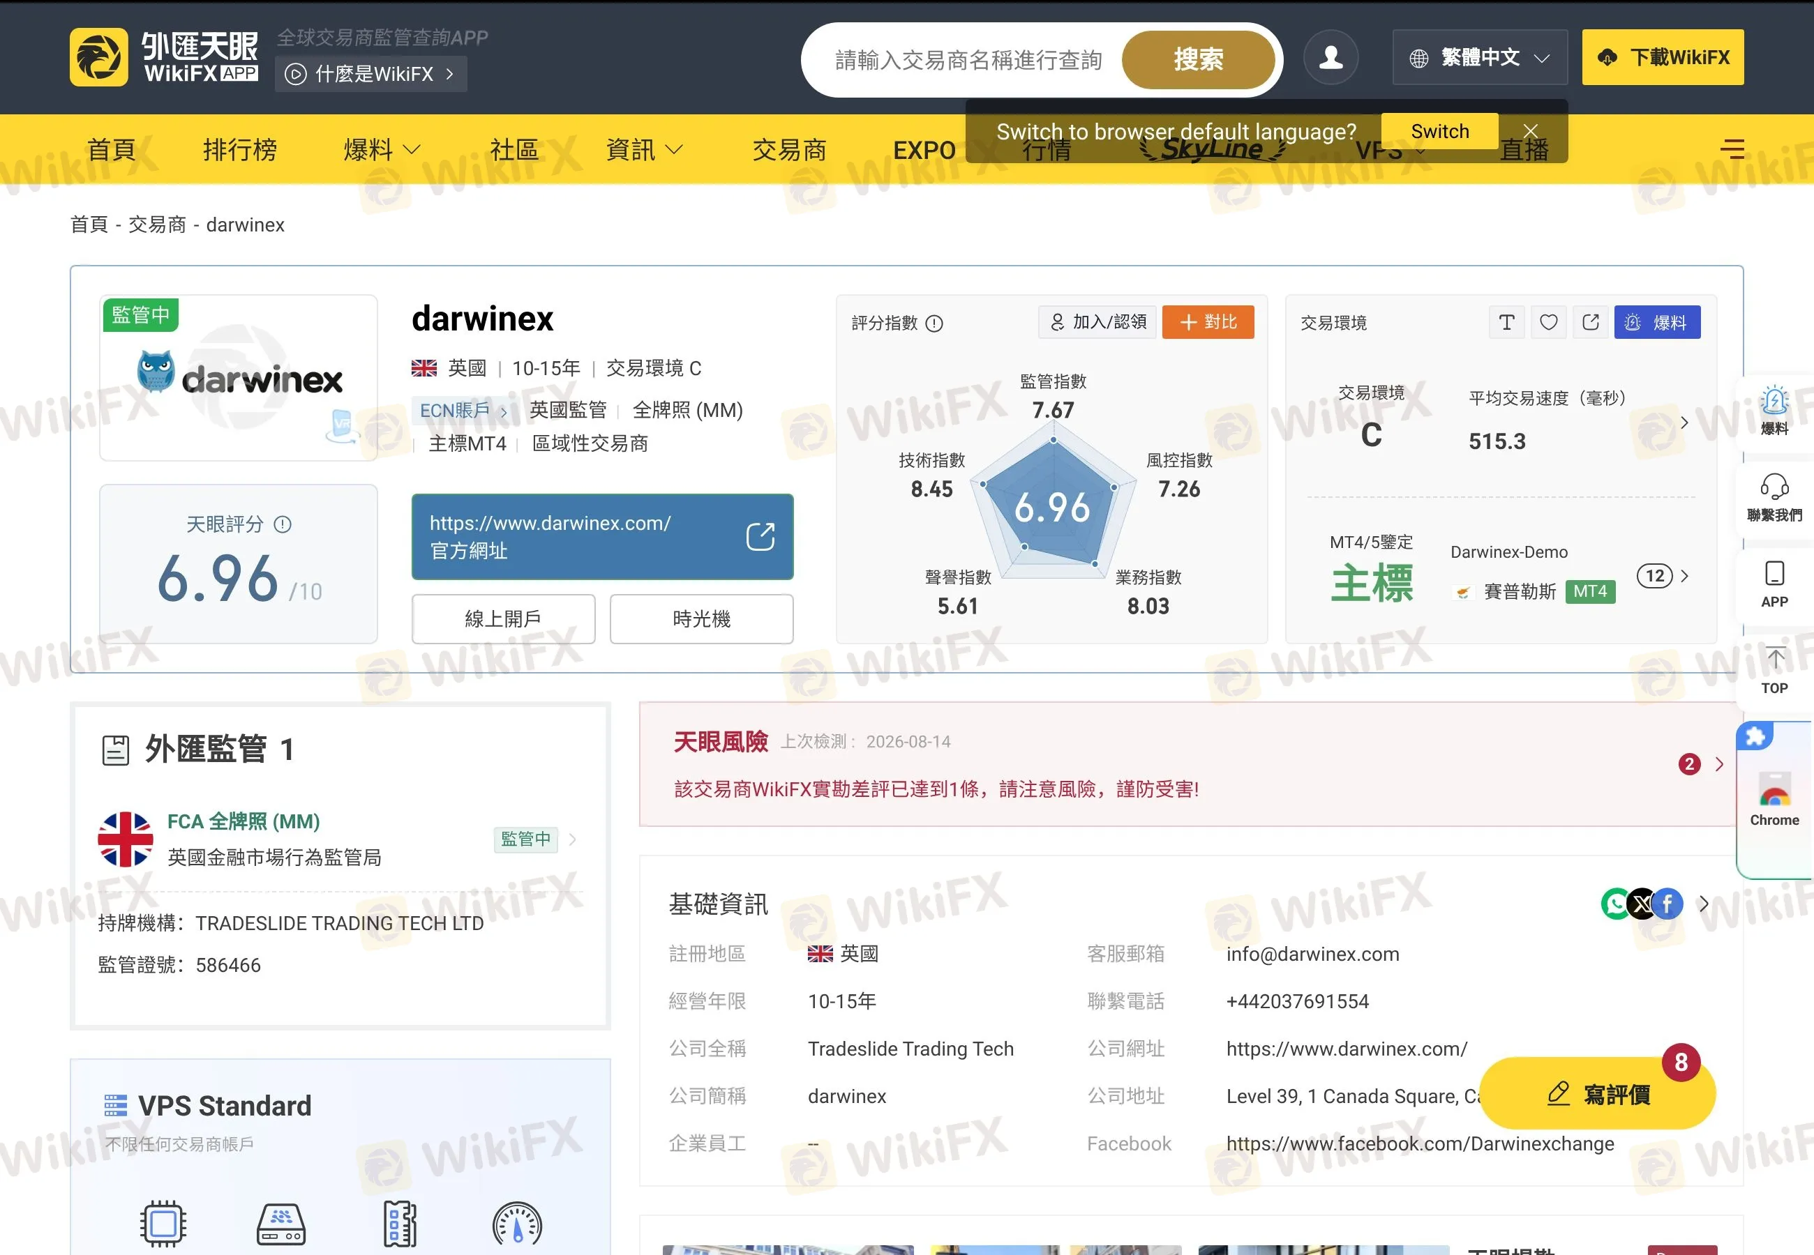Viewport: 1814px width, 1255px height.
Task: Expand the 平均交易速度 details arrow
Action: point(1684,423)
